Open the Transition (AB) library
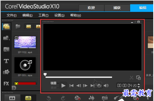154x101 pixels. pos(6,49)
